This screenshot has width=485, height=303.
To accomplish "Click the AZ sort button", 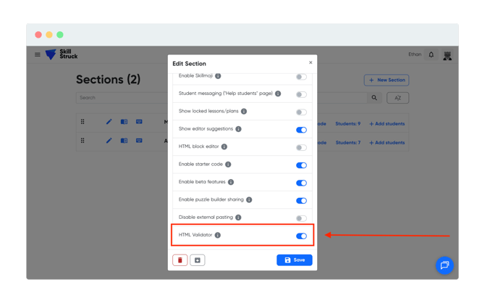I will point(397,97).
